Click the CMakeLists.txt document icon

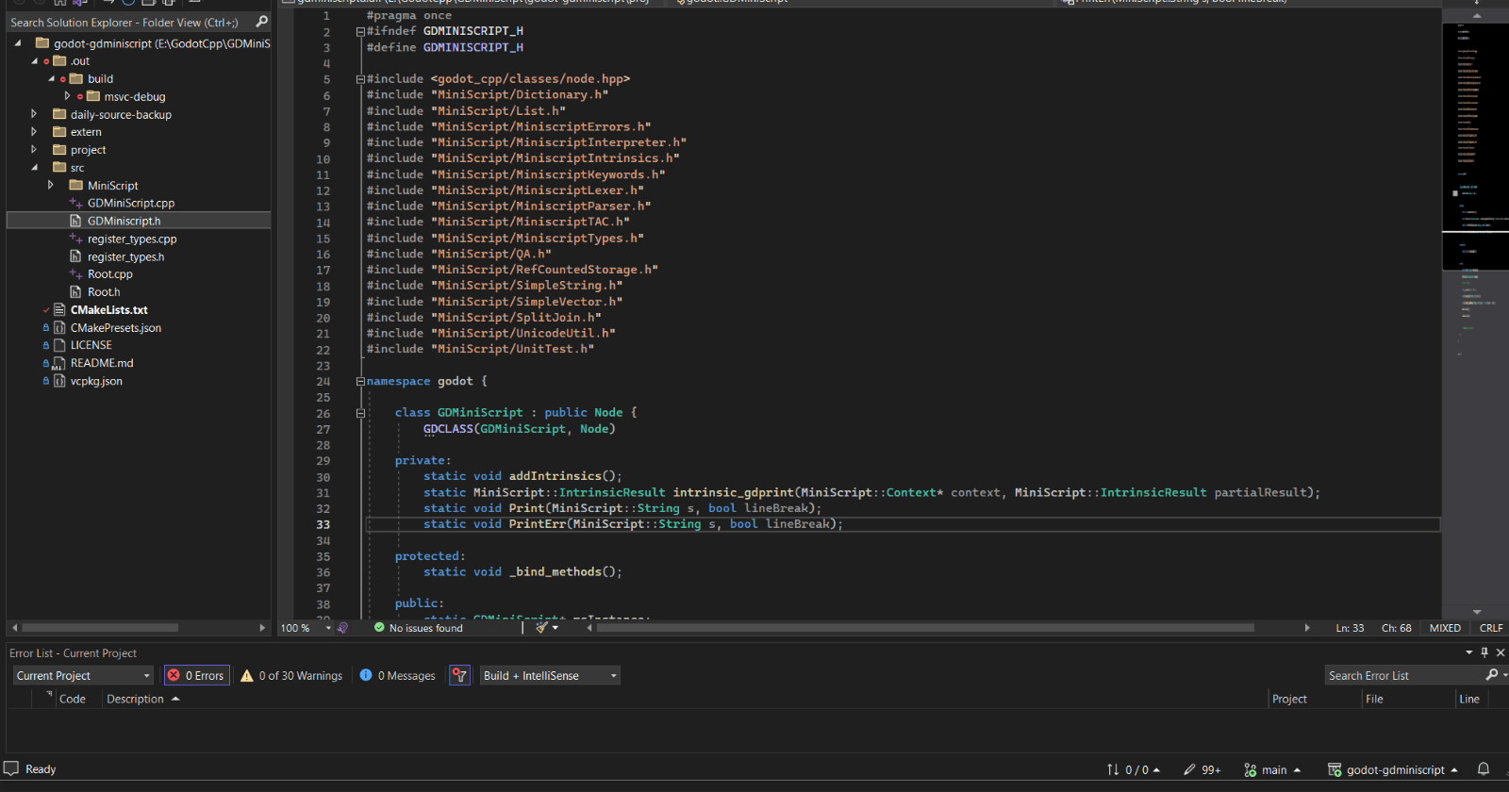point(59,310)
